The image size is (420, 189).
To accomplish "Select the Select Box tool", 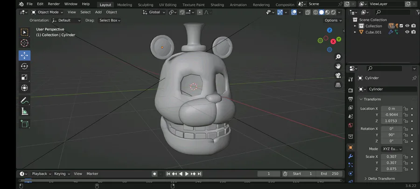I will (x=24, y=32).
